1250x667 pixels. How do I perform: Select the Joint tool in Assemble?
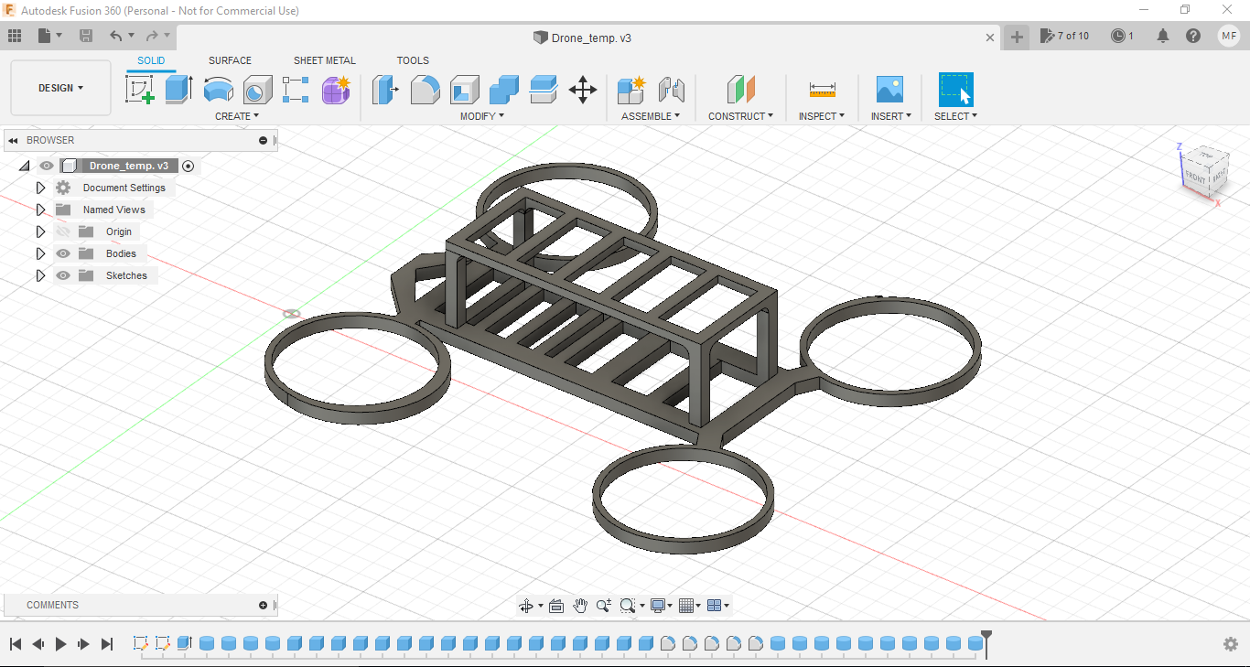coord(672,90)
